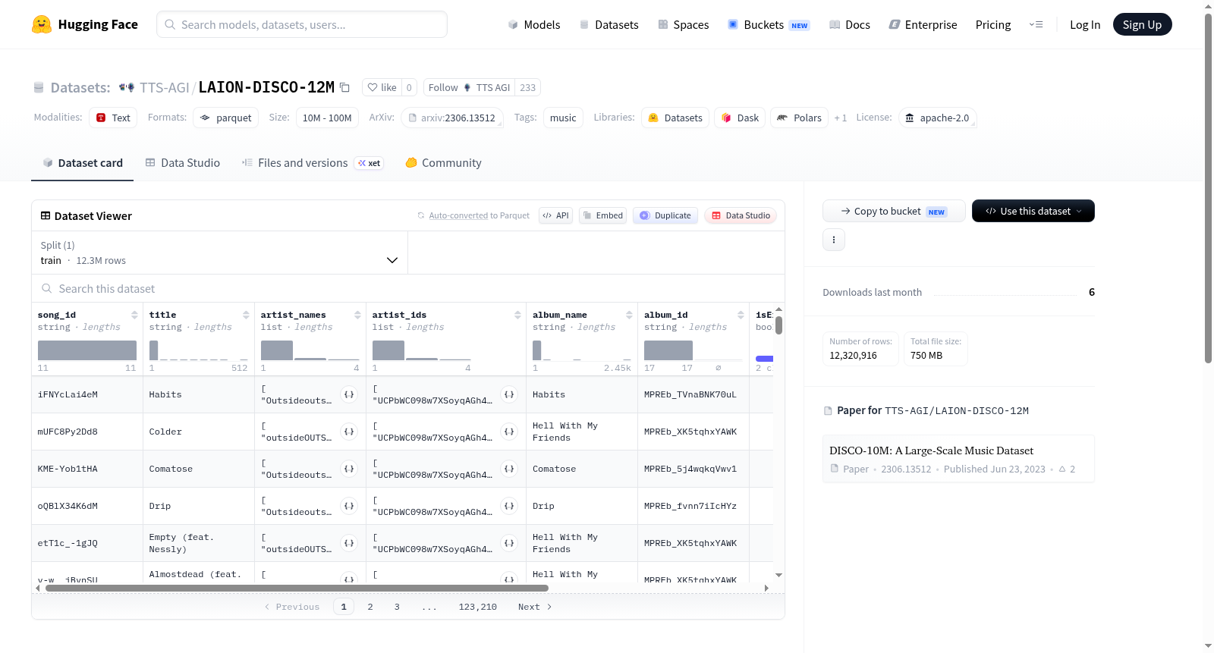
Task: Sort by the artist_names column arrows
Action: tap(357, 315)
